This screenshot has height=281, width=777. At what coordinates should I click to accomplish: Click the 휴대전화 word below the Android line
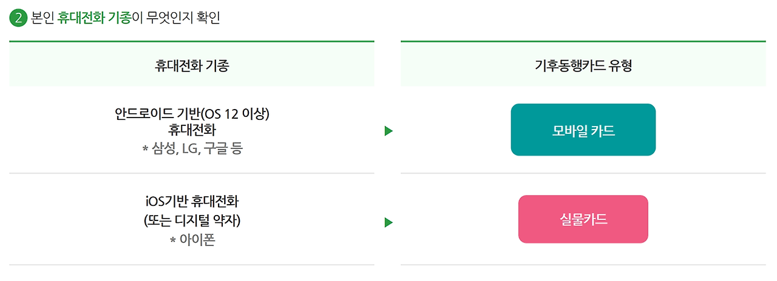192,130
